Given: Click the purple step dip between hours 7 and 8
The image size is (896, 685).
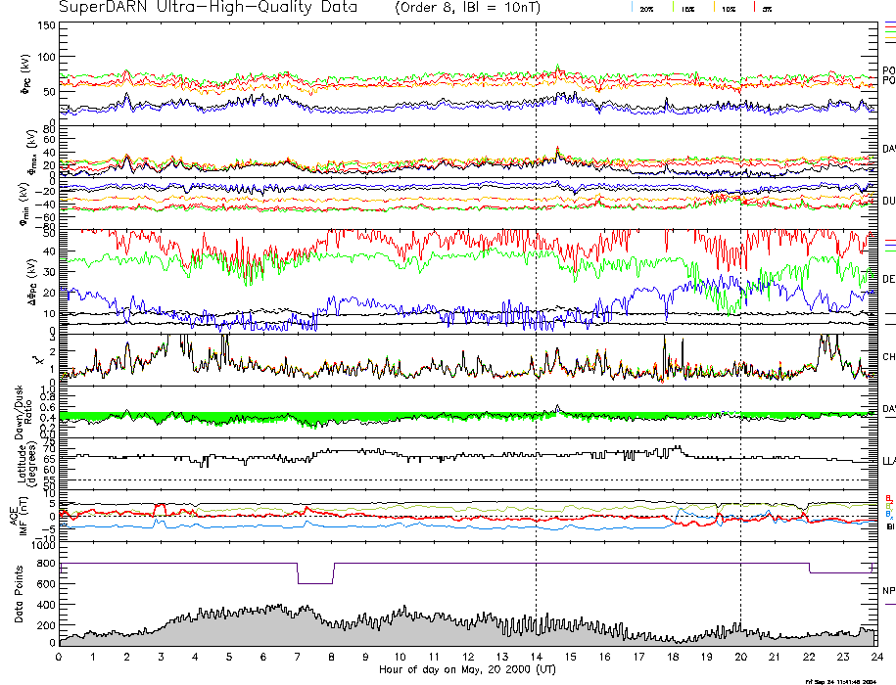Looking at the screenshot, I should [x=314, y=582].
